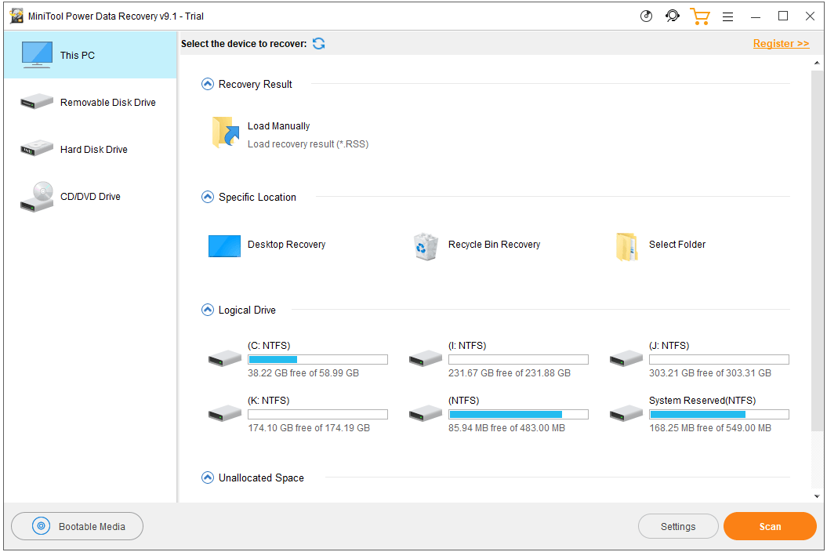Click the Desktop Recovery label
This screenshot has height=552, width=827.
(286, 245)
